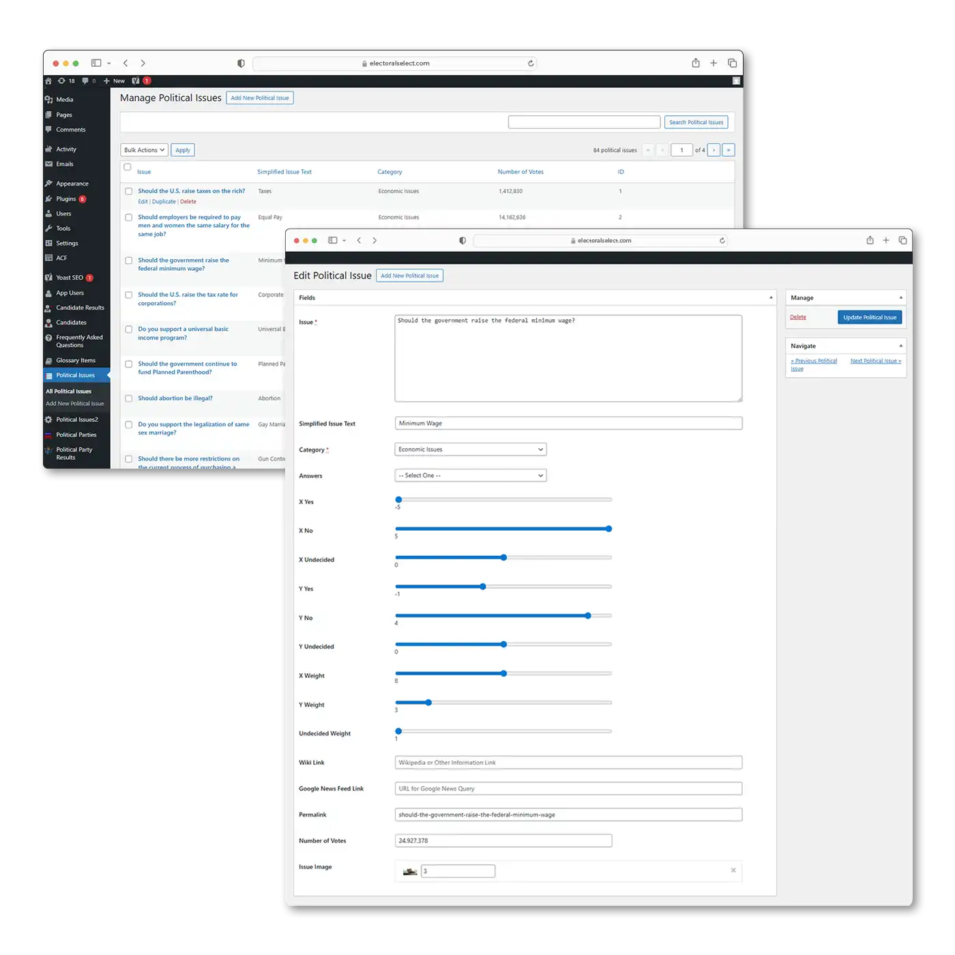Click the Y Weight slider handle
Image resolution: width=955 pixels, height=955 pixels.
428,703
